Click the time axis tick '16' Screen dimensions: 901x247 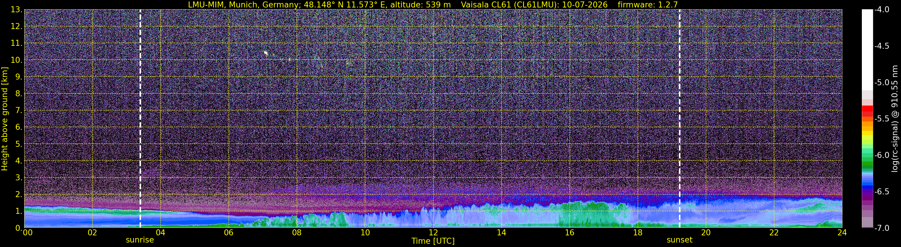coord(569,233)
